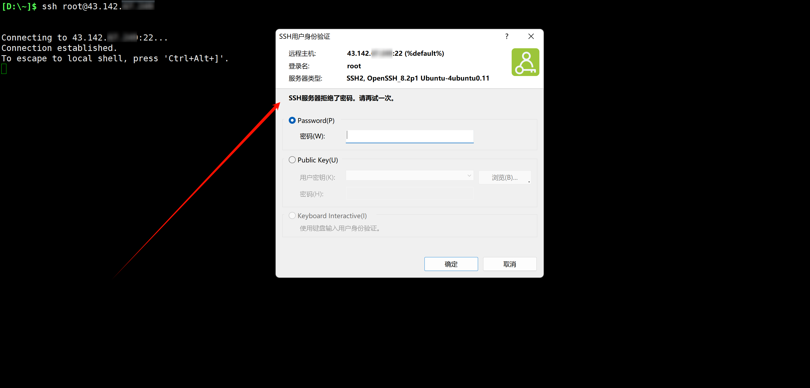Cancel with the 取消 button
This screenshot has width=810, height=388.
click(x=510, y=264)
